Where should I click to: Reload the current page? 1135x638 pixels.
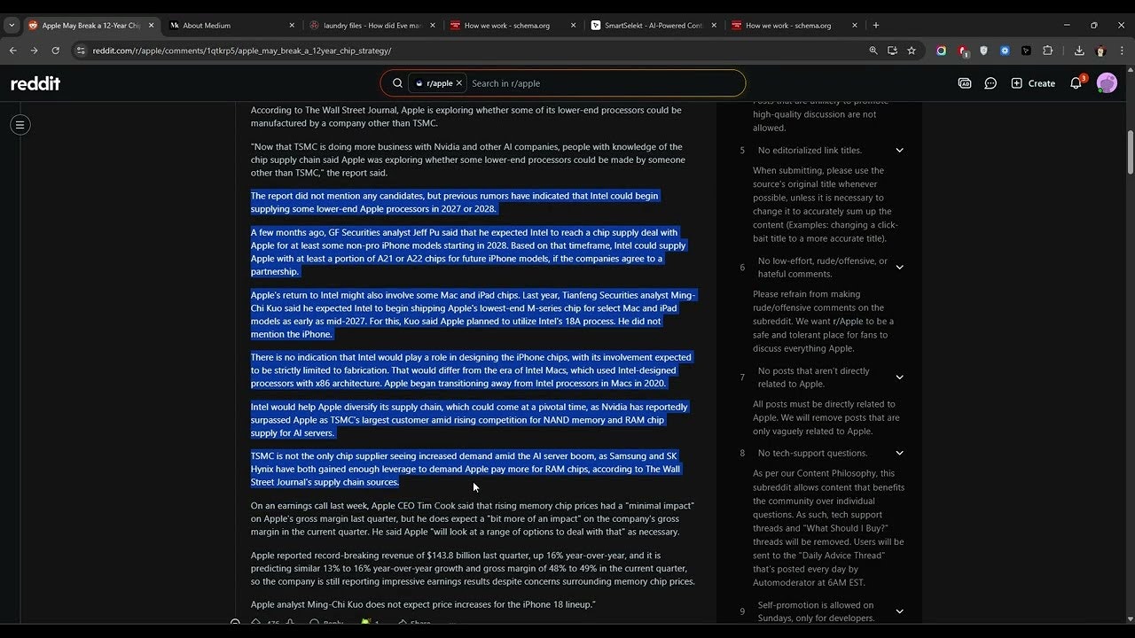click(55, 51)
